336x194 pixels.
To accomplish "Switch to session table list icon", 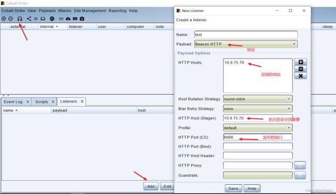I will coord(36,19).
